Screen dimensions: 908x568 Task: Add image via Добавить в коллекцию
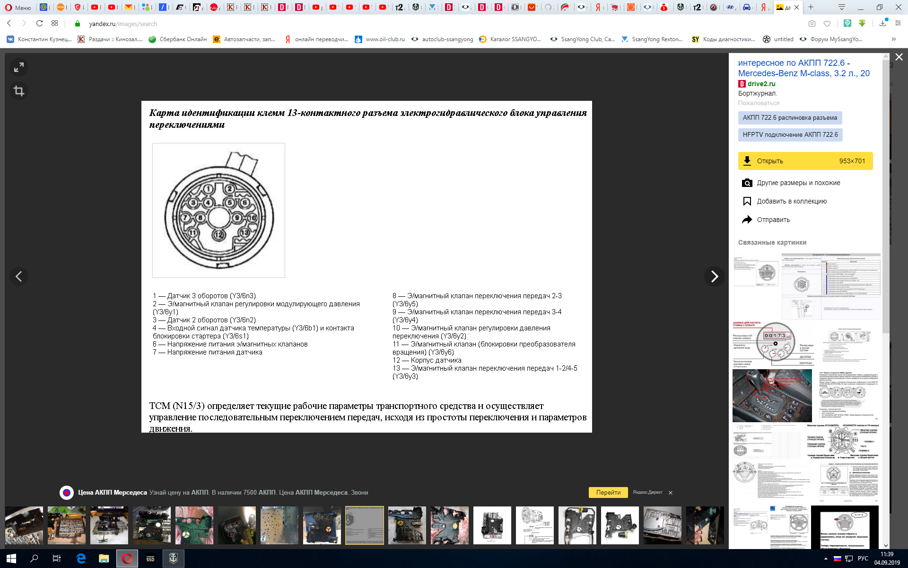[791, 201]
